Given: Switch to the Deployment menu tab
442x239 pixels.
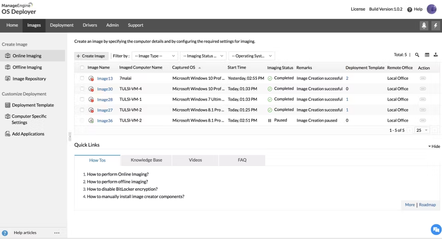Looking at the screenshot, I should tap(62, 25).
